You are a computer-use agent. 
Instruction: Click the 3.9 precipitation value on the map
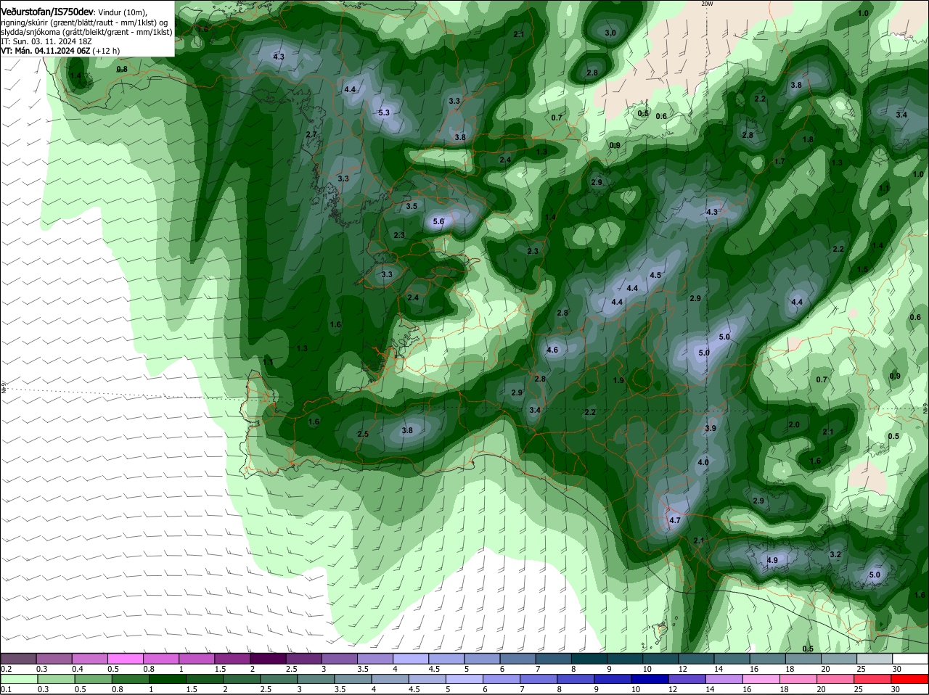point(711,428)
